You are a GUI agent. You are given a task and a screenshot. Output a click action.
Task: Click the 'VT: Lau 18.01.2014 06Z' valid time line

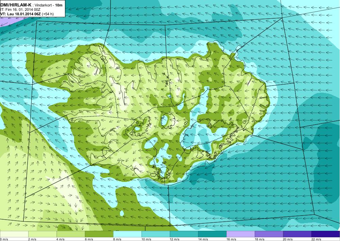21,14
